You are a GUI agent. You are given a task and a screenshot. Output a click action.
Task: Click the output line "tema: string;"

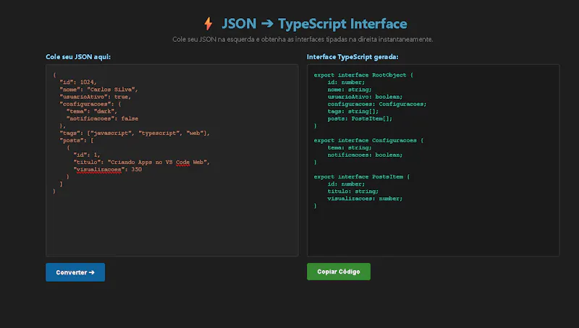pyautogui.click(x=350, y=148)
